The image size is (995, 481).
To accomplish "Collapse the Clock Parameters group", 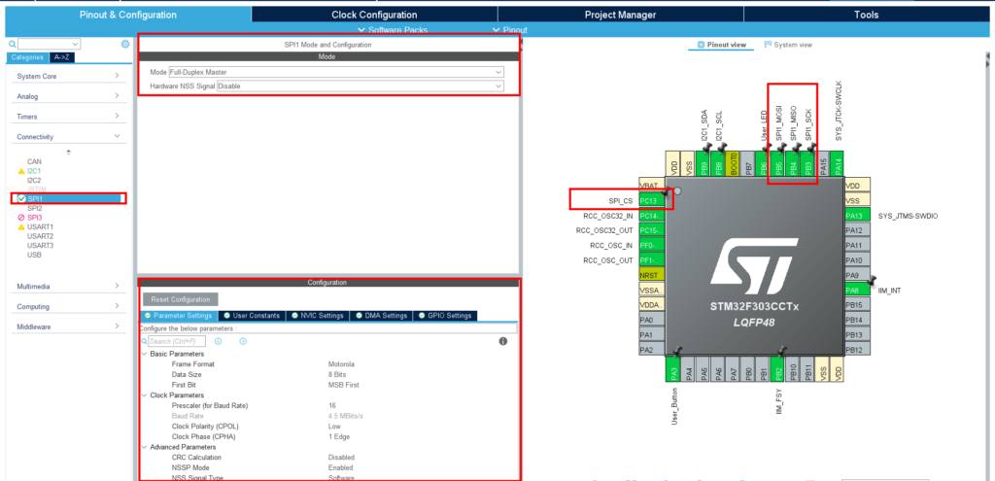I will pos(144,395).
